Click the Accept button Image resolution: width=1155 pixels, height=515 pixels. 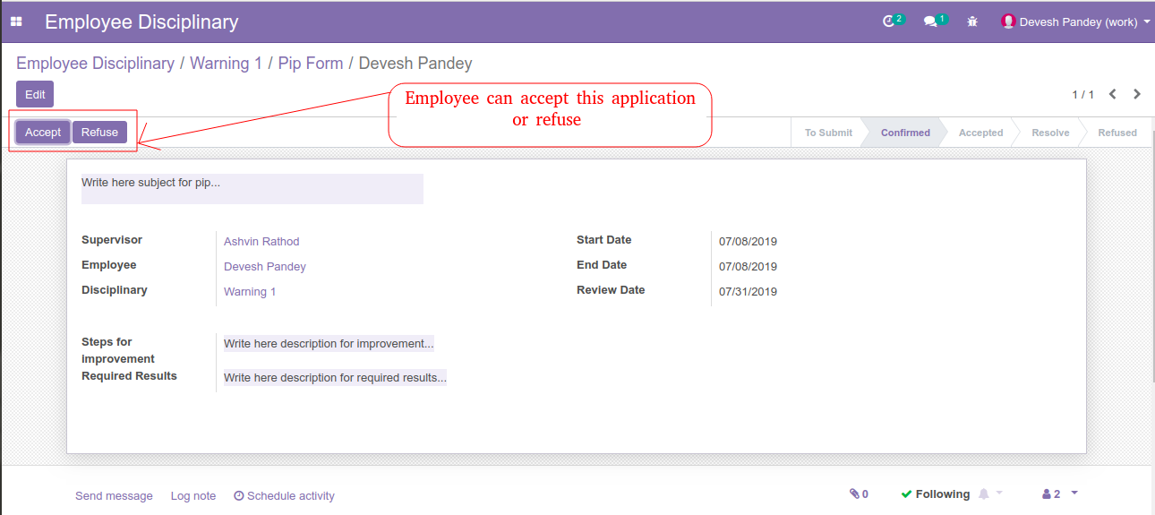(x=43, y=133)
